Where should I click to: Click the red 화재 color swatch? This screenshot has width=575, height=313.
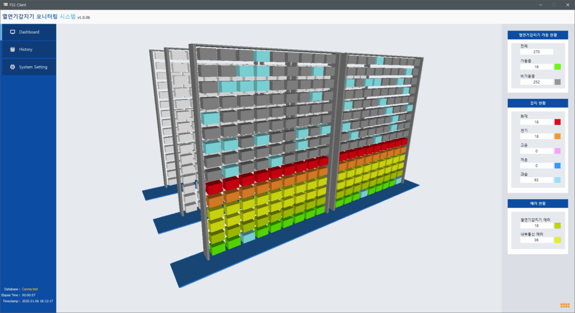558,122
